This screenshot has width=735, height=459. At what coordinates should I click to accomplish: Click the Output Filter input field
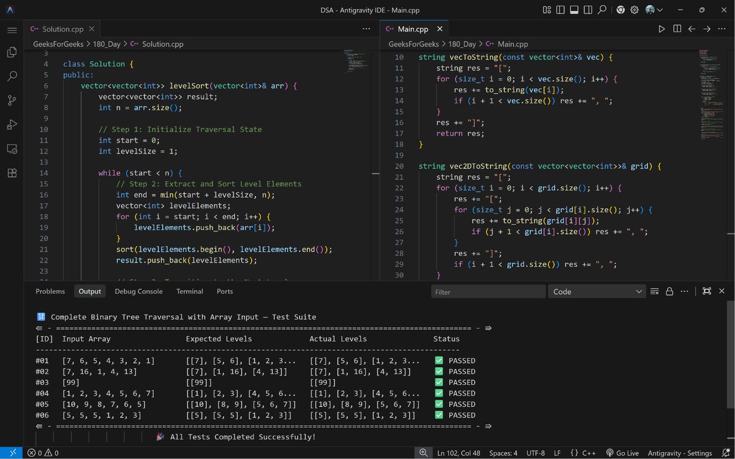tap(488, 292)
